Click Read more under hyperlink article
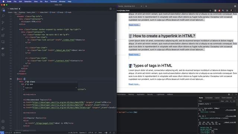 point(134,54)
